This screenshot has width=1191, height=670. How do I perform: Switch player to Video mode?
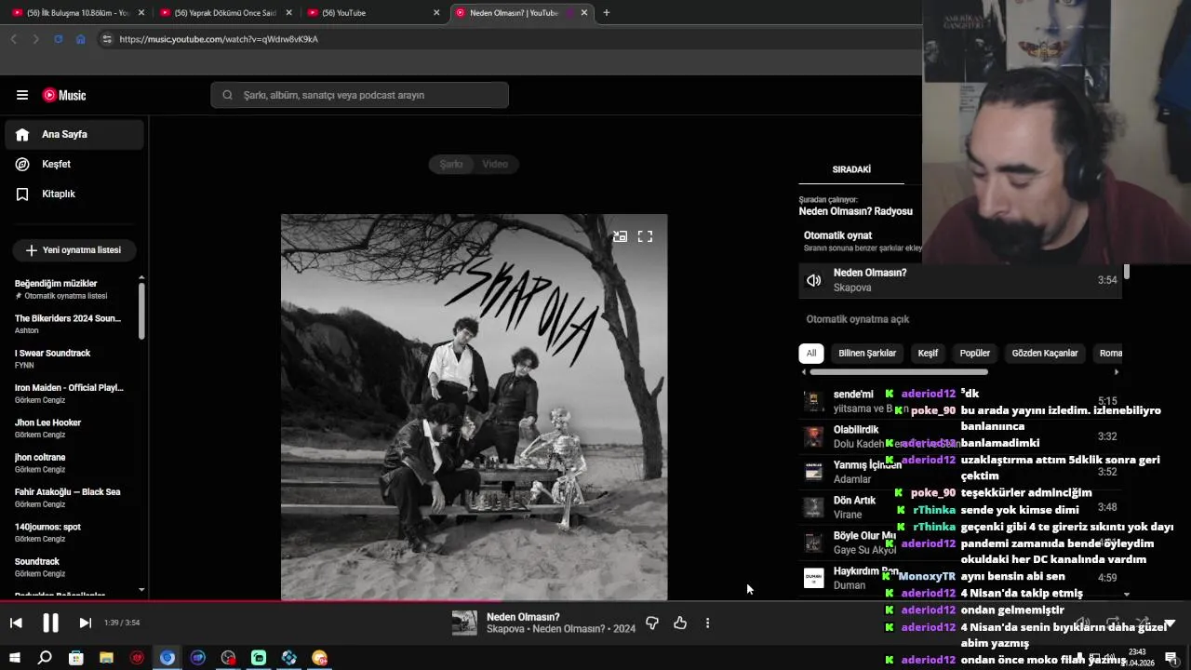point(495,164)
